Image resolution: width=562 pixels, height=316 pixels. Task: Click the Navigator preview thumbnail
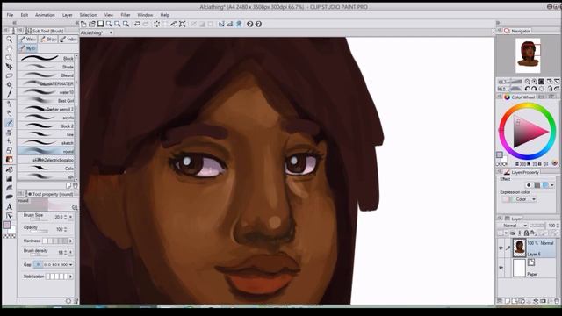tap(528, 55)
